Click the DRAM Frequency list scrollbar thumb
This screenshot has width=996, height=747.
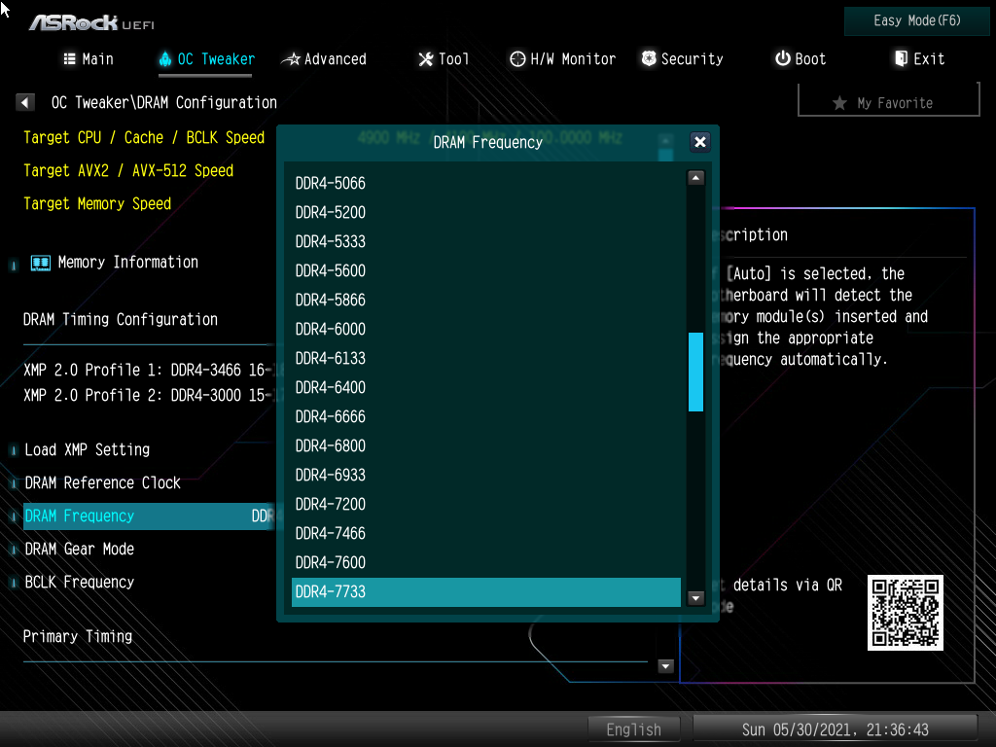click(695, 372)
